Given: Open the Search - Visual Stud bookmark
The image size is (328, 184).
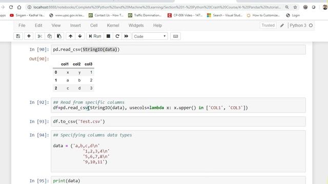Looking at the screenshot, I should (224, 15).
